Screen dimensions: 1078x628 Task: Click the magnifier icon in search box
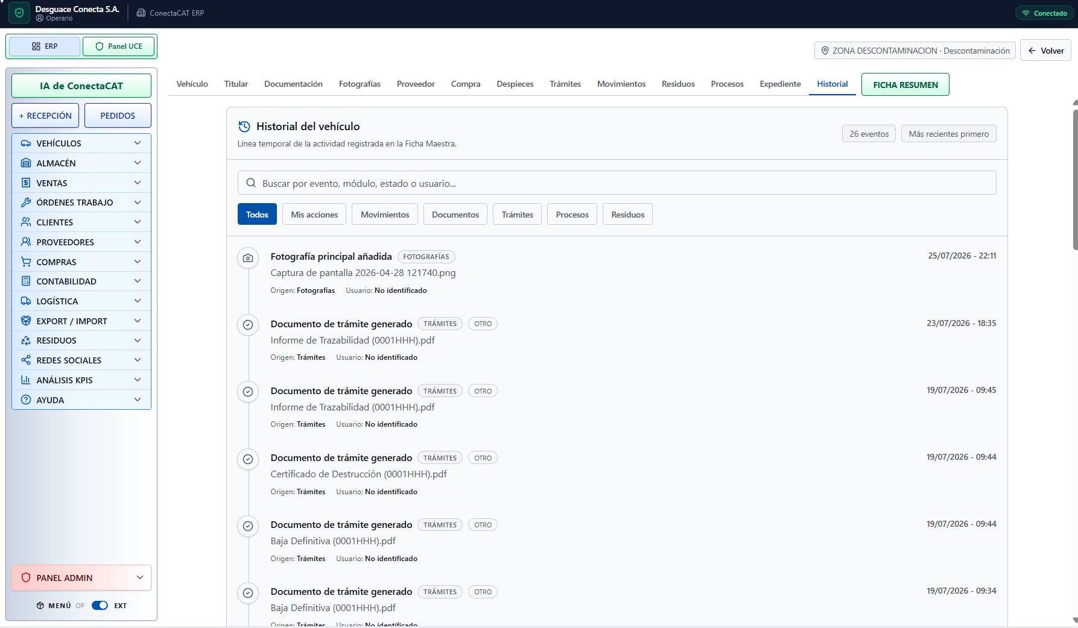click(251, 183)
